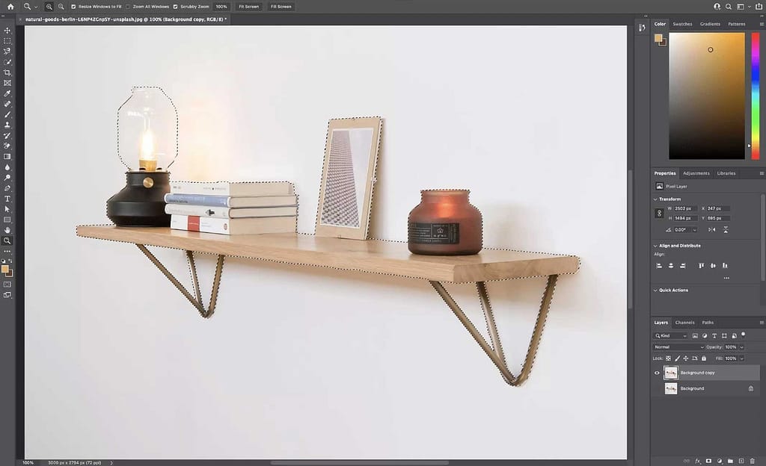
Task: Uncheck Resize Windows to Fit
Action: 73,6
